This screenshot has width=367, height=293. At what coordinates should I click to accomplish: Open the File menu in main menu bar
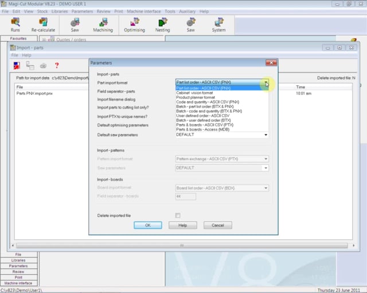tap(5, 11)
